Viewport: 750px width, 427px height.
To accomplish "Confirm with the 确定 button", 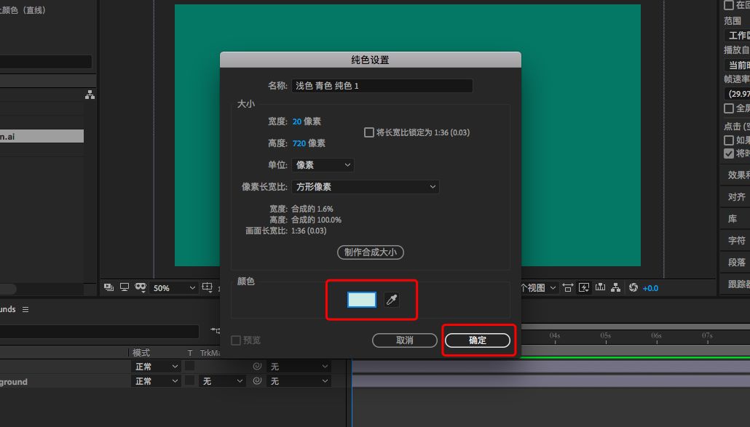I will point(478,340).
